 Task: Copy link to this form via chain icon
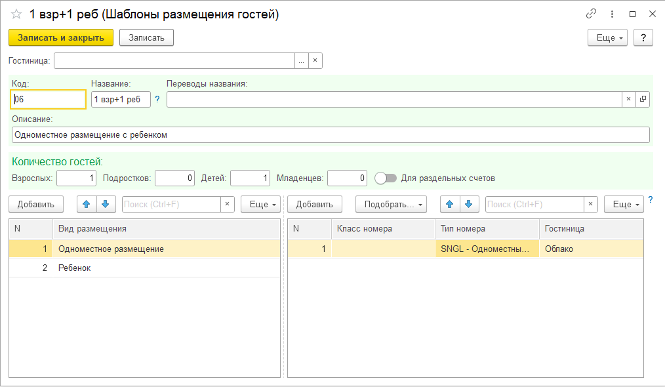591,14
